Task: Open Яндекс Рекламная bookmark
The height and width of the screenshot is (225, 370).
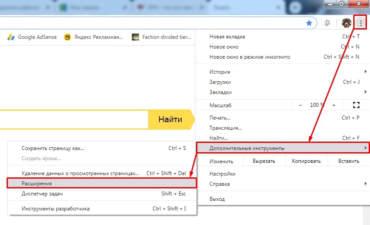Action: click(x=93, y=37)
